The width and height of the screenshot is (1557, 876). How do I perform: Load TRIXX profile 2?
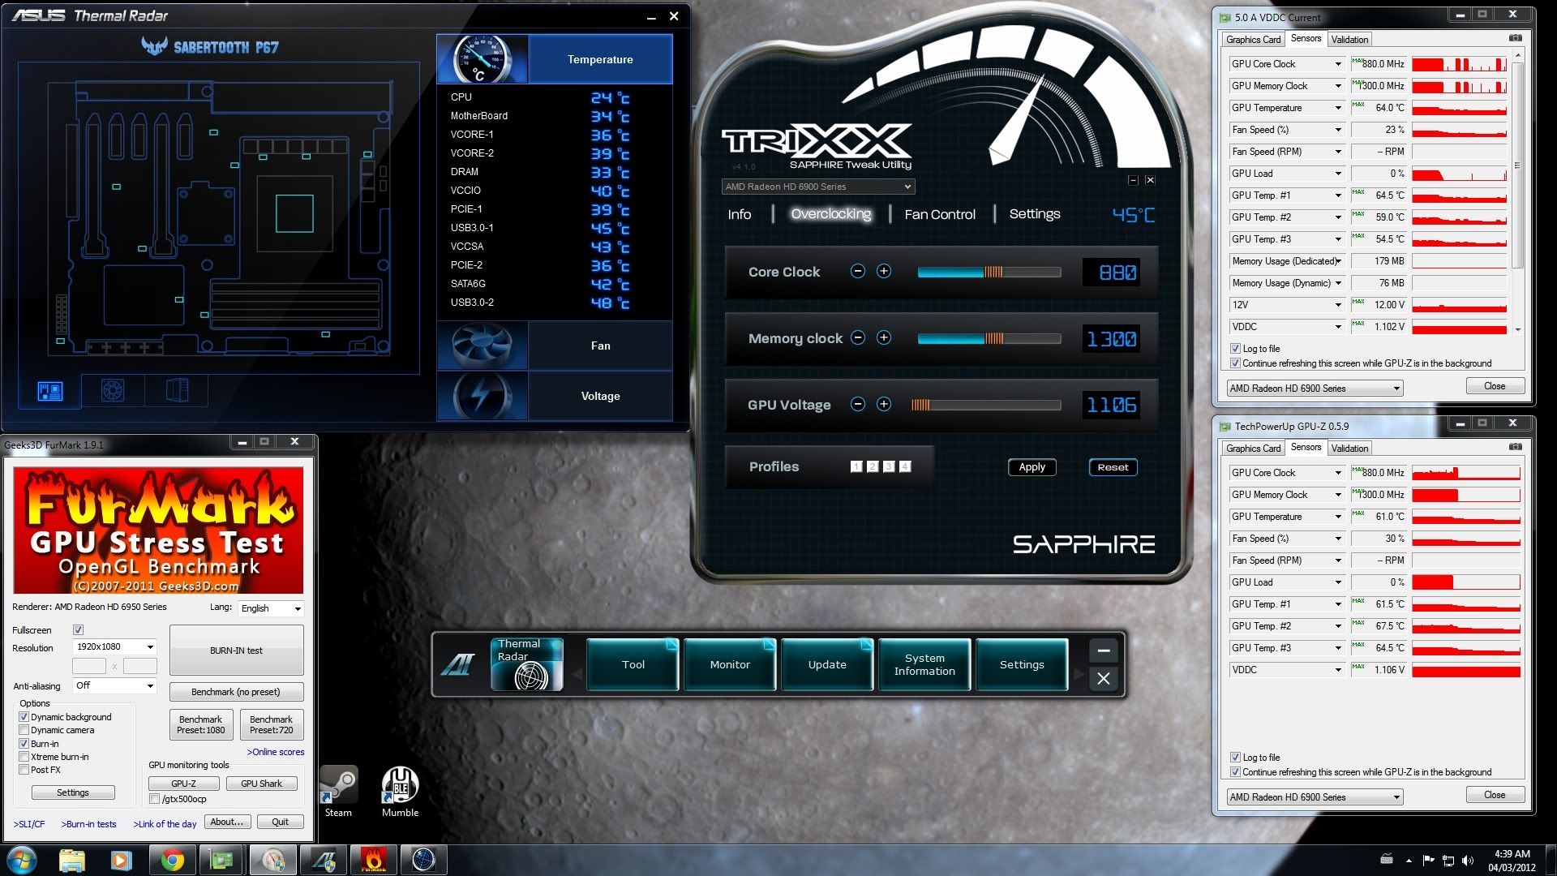(873, 466)
